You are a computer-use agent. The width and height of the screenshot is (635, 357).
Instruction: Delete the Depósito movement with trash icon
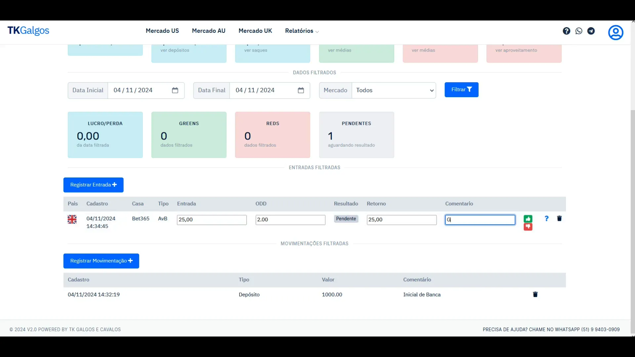point(535,295)
